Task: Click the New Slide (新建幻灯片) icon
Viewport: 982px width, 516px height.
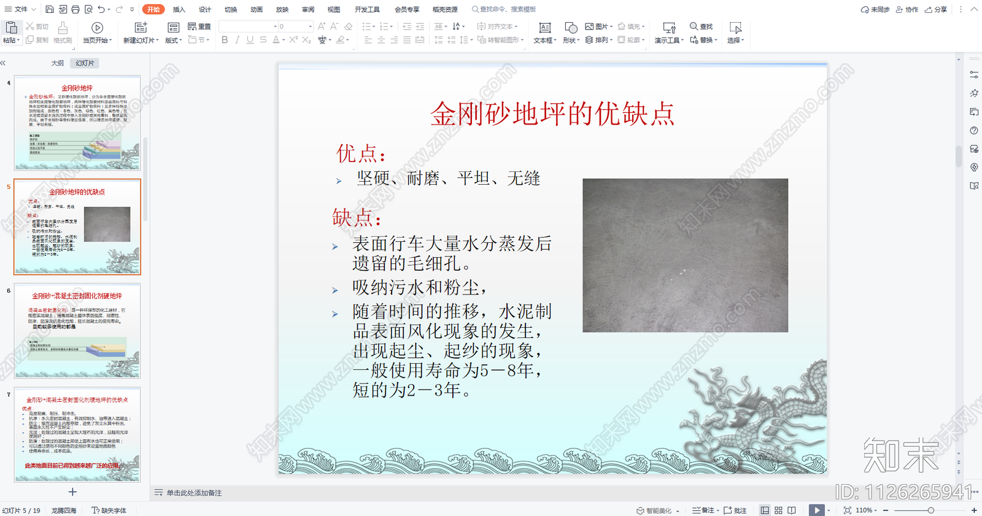Action: pos(141,28)
